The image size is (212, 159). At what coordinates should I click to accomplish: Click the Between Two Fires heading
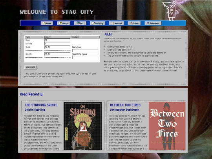(x=125, y=105)
